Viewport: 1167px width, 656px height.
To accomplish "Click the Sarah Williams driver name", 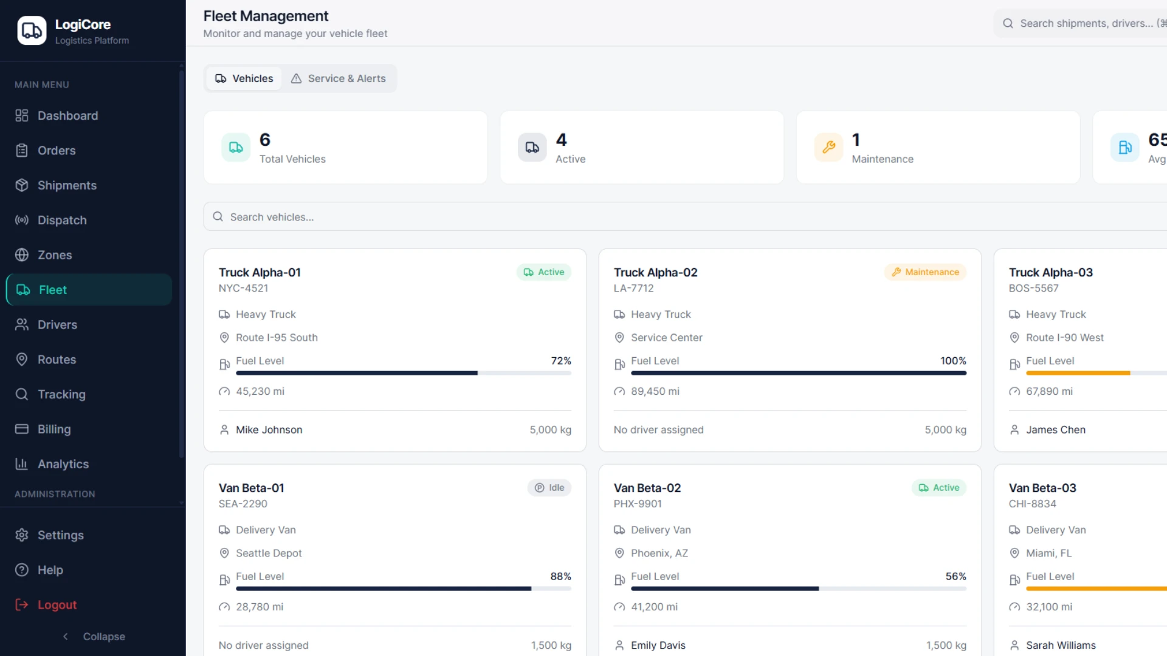I will point(1061,646).
